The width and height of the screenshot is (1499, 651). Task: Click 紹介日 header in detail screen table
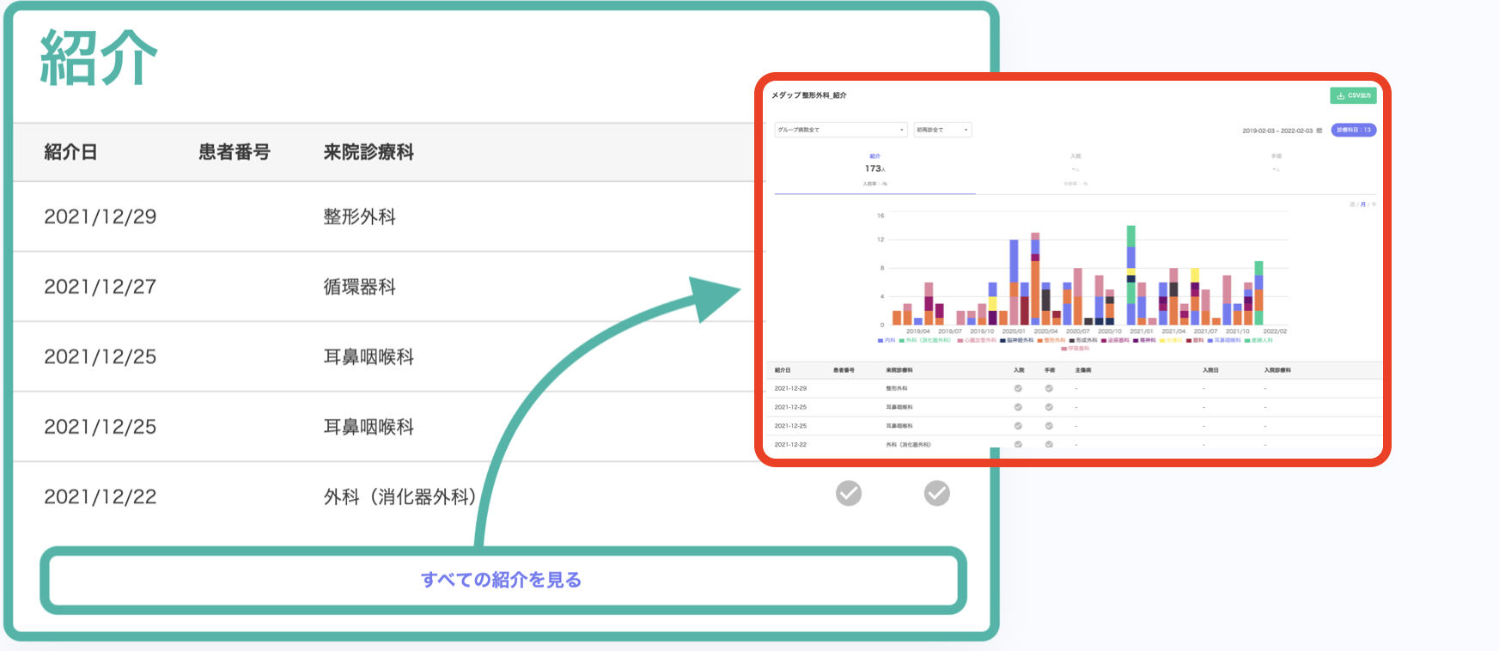point(783,370)
